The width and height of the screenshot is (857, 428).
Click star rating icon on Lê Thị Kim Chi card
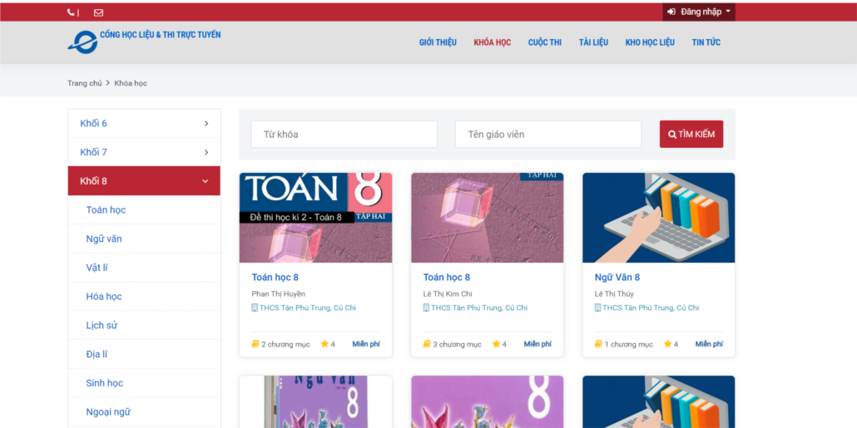point(496,344)
